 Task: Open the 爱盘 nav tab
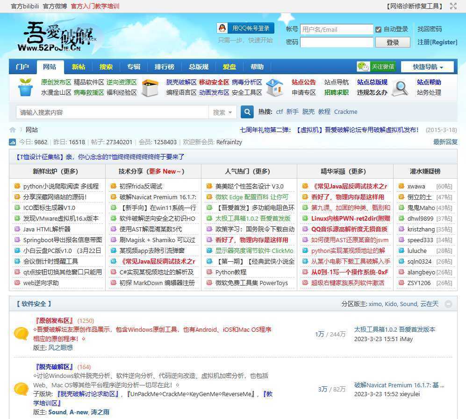pos(229,67)
